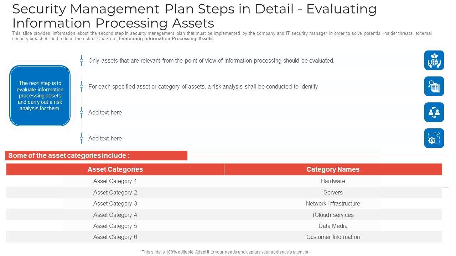Select the blue 'The next step is to evaluate' box
Viewport: 456px width, 256px height.
[40, 96]
